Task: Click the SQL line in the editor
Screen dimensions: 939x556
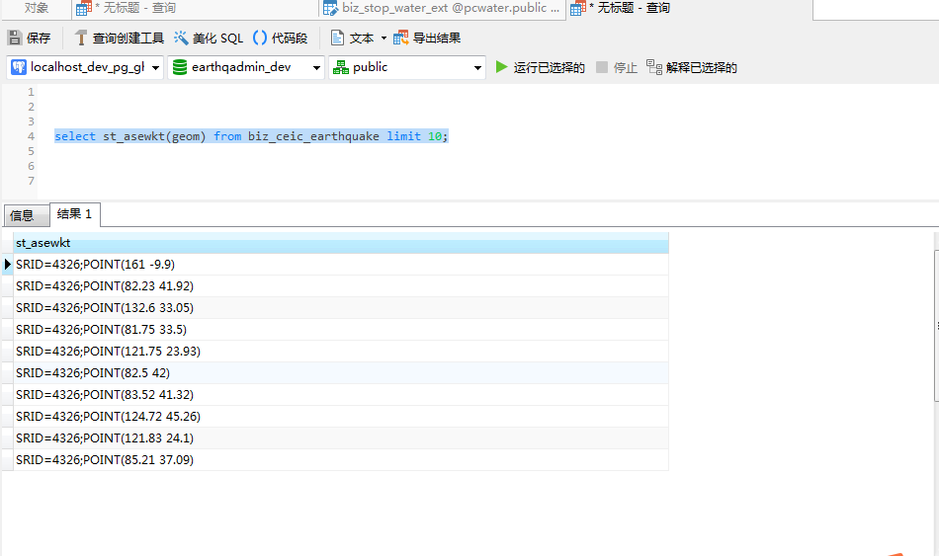Action: (x=251, y=136)
